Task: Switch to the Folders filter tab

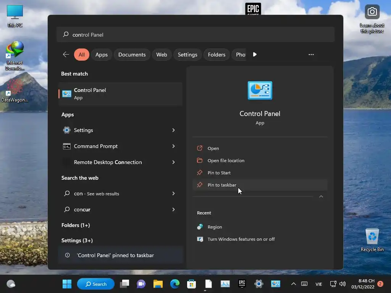Action: point(217,55)
